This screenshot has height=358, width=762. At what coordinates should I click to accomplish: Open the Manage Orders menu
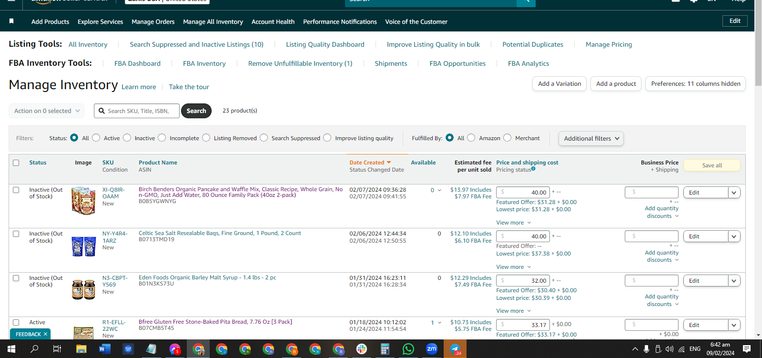153,22
